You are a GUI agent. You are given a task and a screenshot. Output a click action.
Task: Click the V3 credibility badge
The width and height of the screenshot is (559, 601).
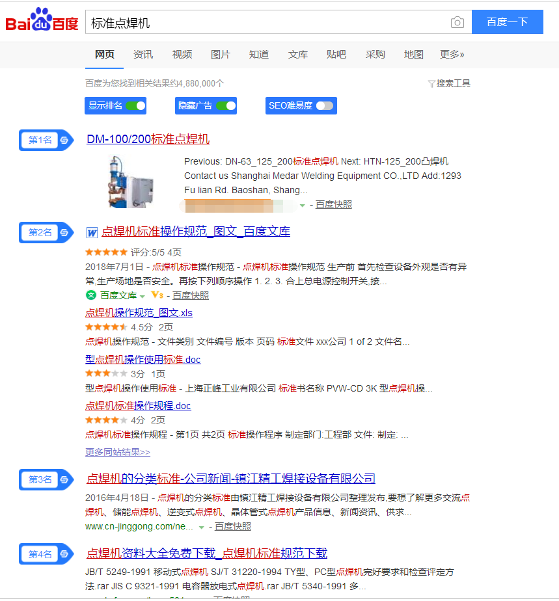pos(157,295)
